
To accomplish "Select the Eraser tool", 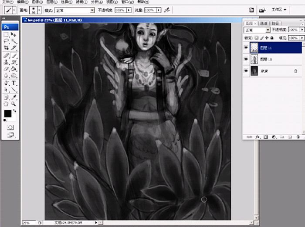I will tap(6, 69).
